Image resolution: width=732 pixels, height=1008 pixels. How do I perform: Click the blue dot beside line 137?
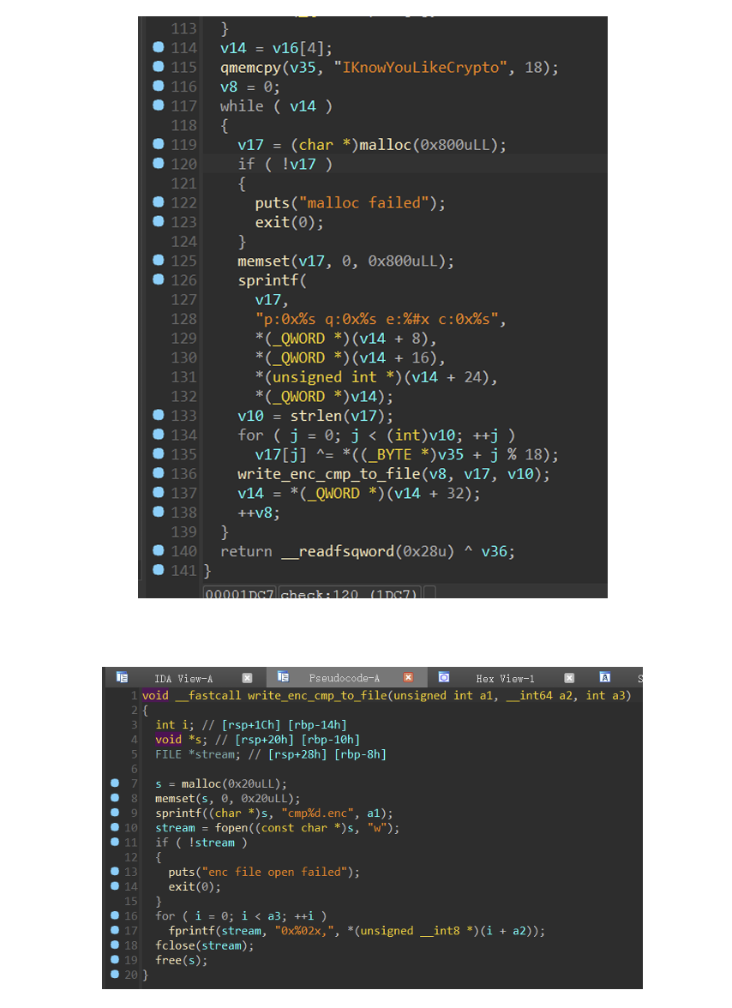(x=158, y=492)
